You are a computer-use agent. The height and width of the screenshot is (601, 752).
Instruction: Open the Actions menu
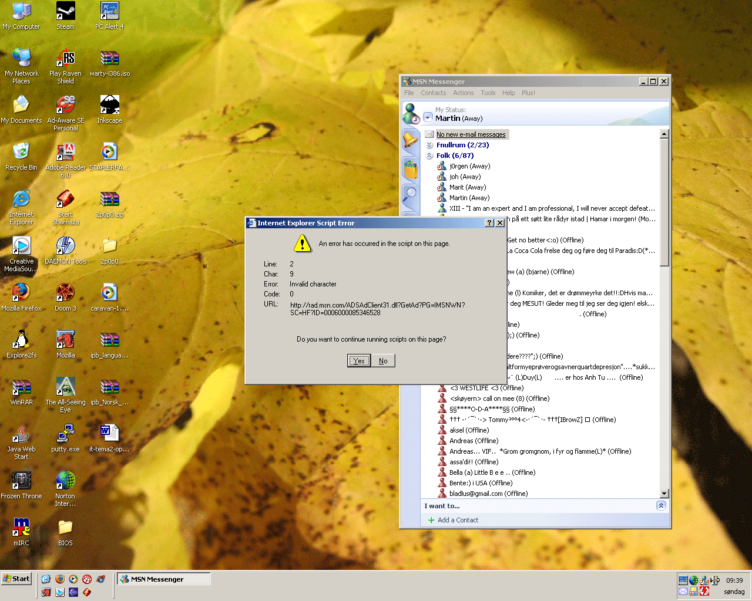(463, 93)
